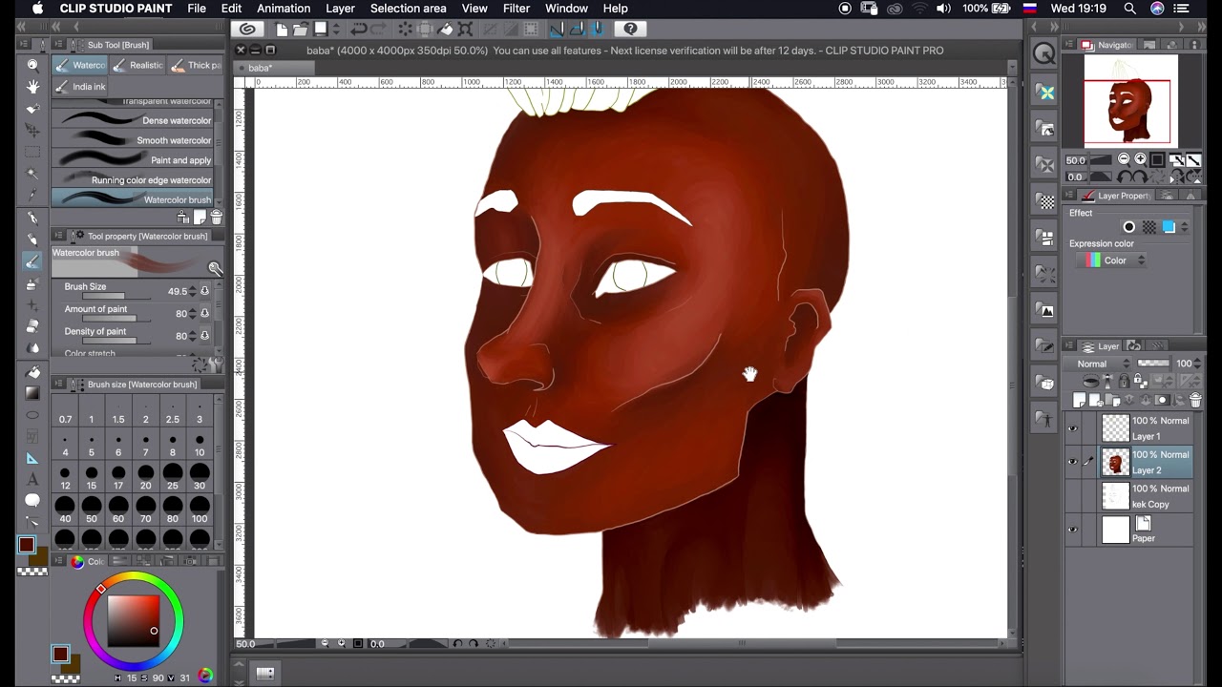
Task: Show the hidden kek Copy layer
Action: pos(1072,496)
